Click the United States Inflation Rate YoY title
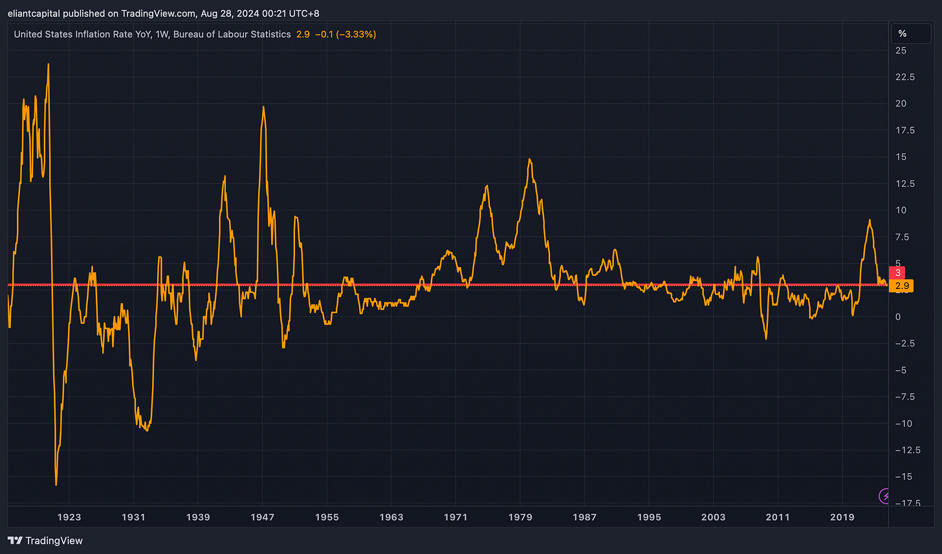The height and width of the screenshot is (554, 942). tap(83, 34)
